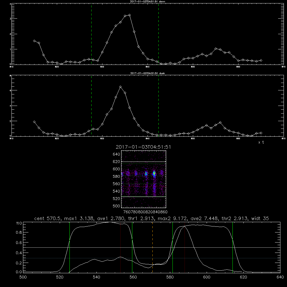Click the 'widt 35' statistic

(x=260, y=218)
